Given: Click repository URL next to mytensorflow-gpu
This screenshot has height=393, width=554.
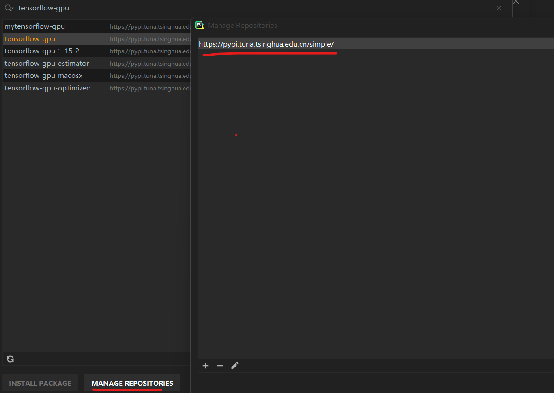Looking at the screenshot, I should [150, 27].
